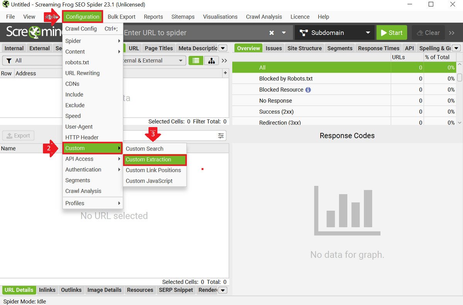Clear the URL field with X icon

(x=272, y=33)
